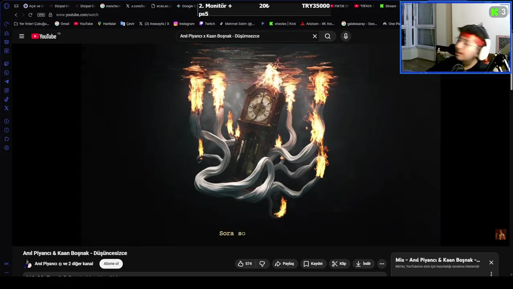The width and height of the screenshot is (513, 289).
Task: Close the Mix playlist panel
Action: click(x=491, y=263)
